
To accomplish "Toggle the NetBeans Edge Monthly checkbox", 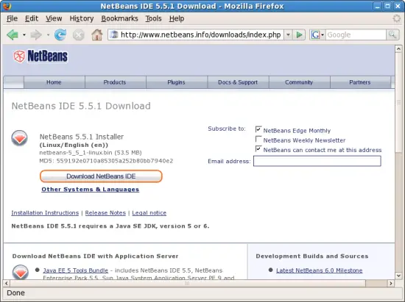I will pyautogui.click(x=258, y=129).
